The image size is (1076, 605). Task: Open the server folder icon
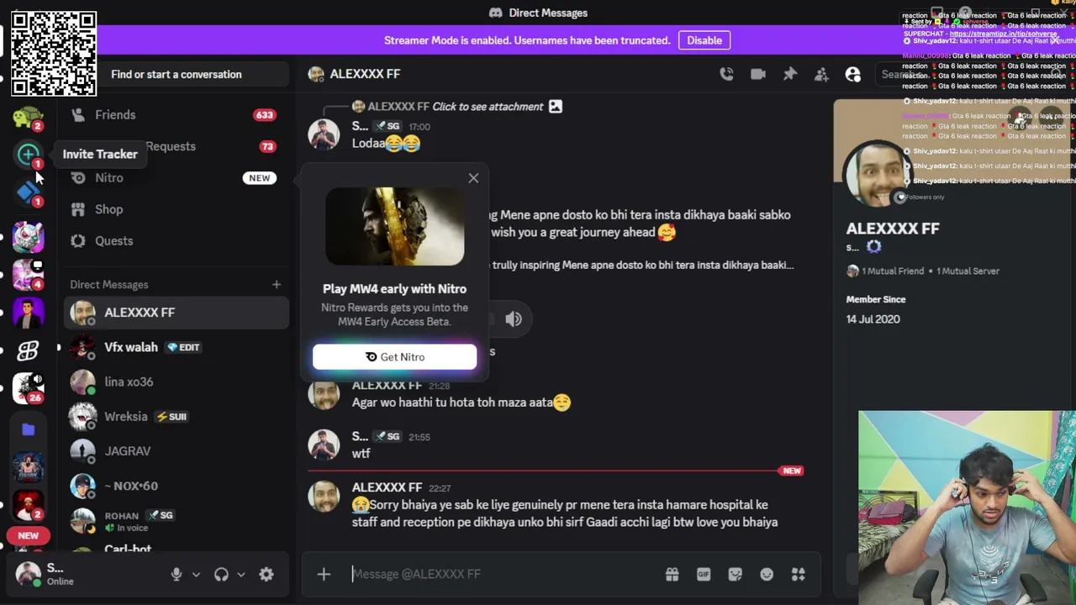[x=28, y=429]
